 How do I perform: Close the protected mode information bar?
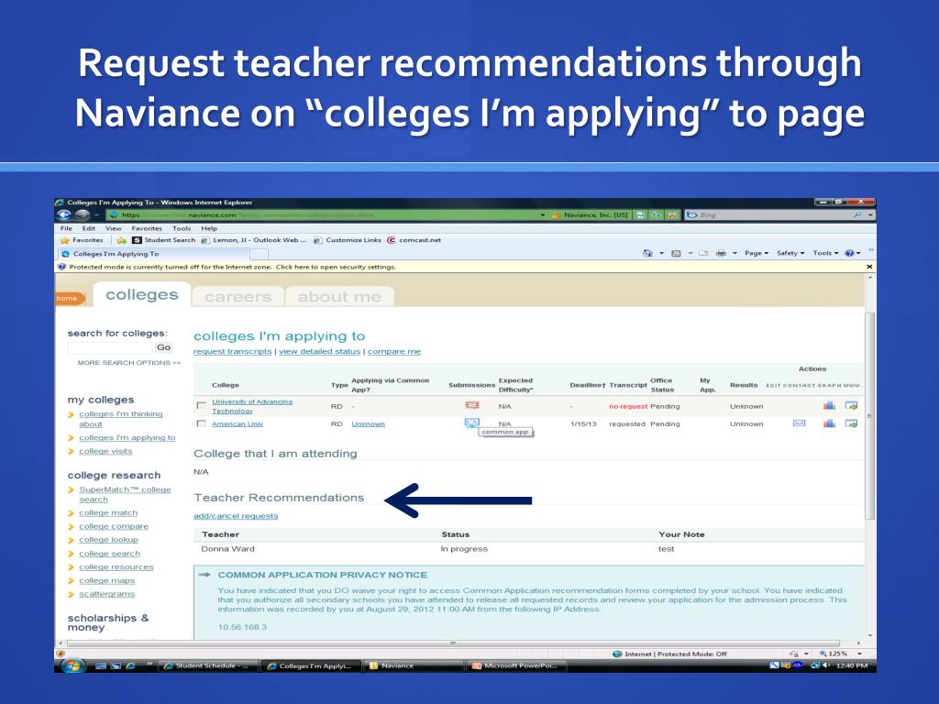click(x=869, y=267)
